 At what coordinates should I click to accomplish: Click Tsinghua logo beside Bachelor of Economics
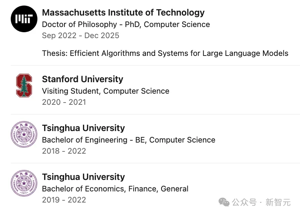[x=24, y=183]
